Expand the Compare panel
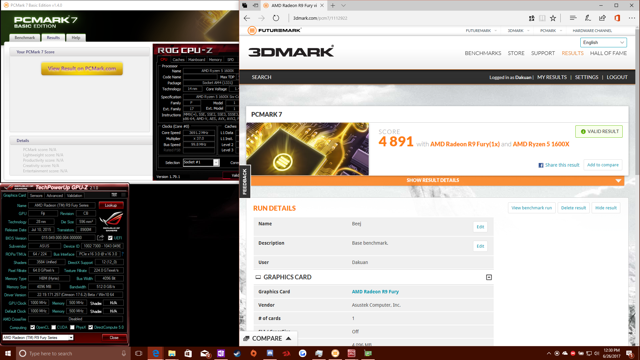 (268, 338)
